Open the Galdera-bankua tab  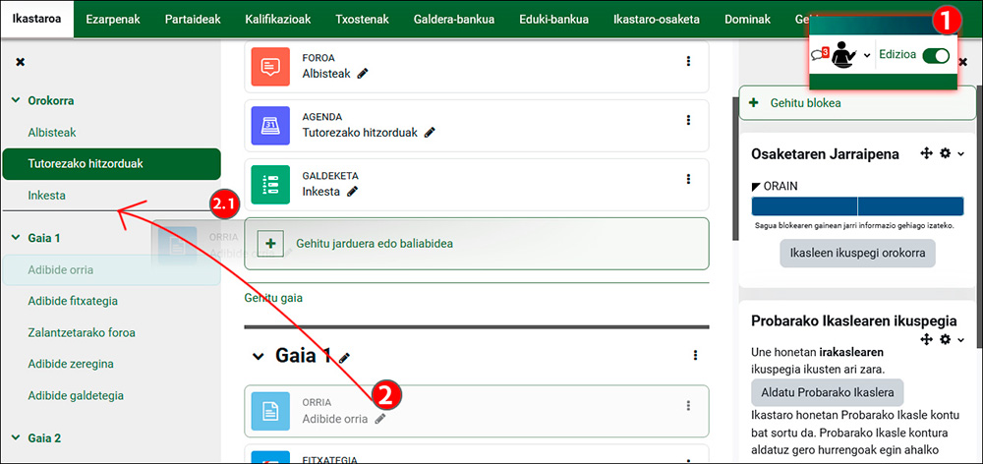pos(454,19)
